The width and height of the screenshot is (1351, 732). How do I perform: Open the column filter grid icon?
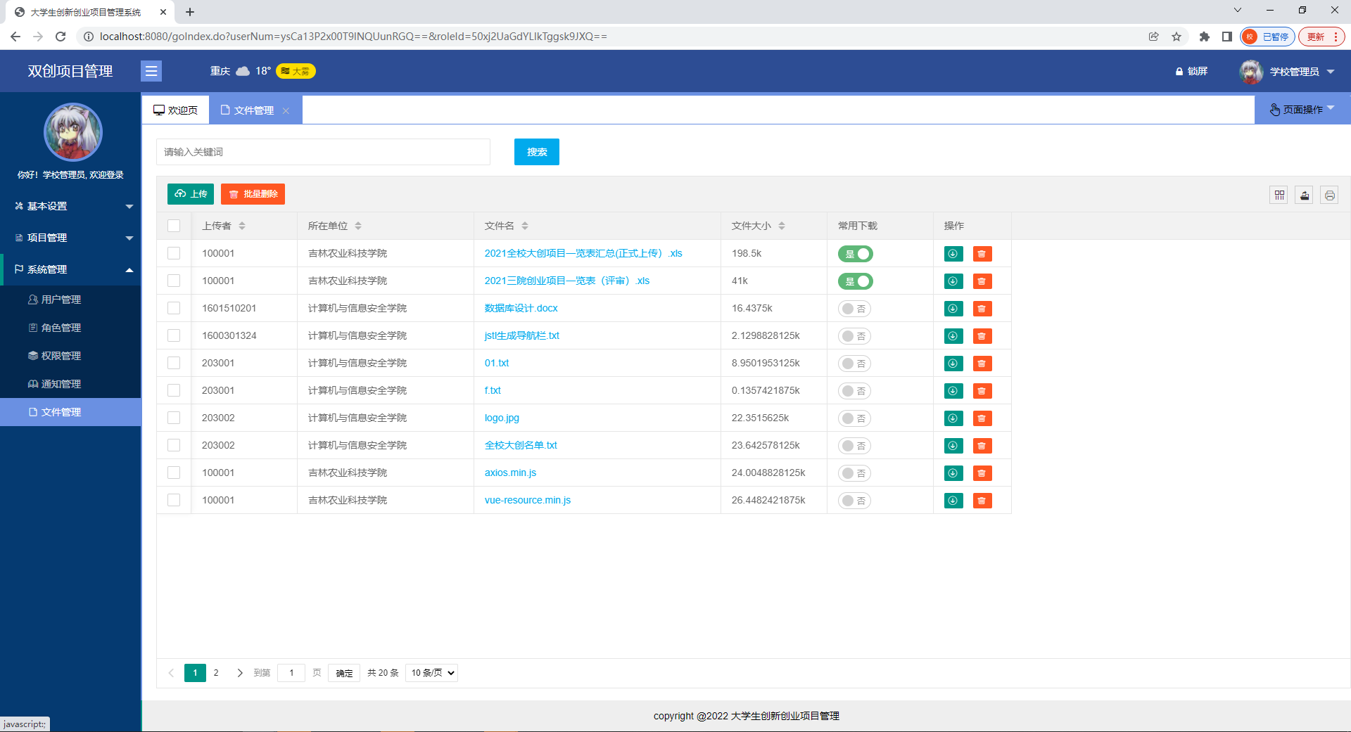point(1279,195)
